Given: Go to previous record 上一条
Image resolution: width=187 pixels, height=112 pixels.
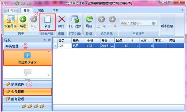Looking at the screenshot, I should coord(101,22).
